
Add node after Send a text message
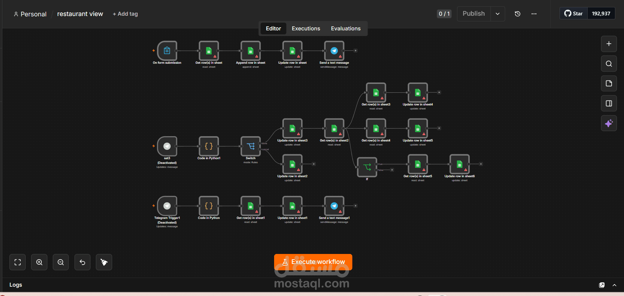click(x=356, y=51)
